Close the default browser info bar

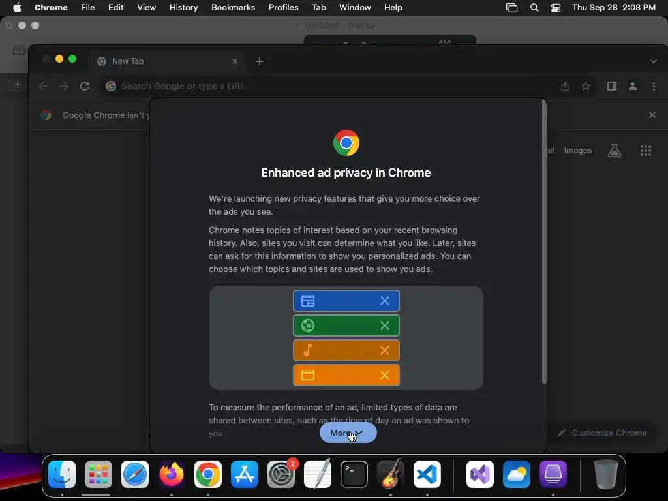[x=652, y=115]
